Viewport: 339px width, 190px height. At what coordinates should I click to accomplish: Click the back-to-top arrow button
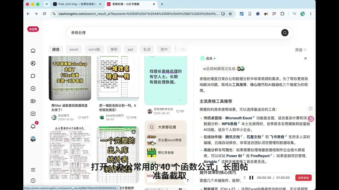[x=188, y=180]
